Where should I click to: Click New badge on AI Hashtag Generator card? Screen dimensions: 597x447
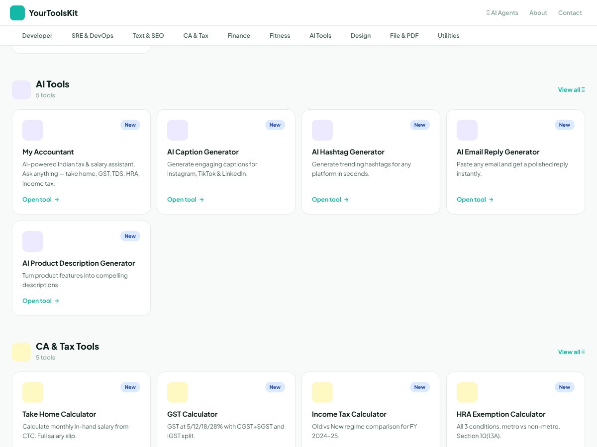tap(420, 125)
